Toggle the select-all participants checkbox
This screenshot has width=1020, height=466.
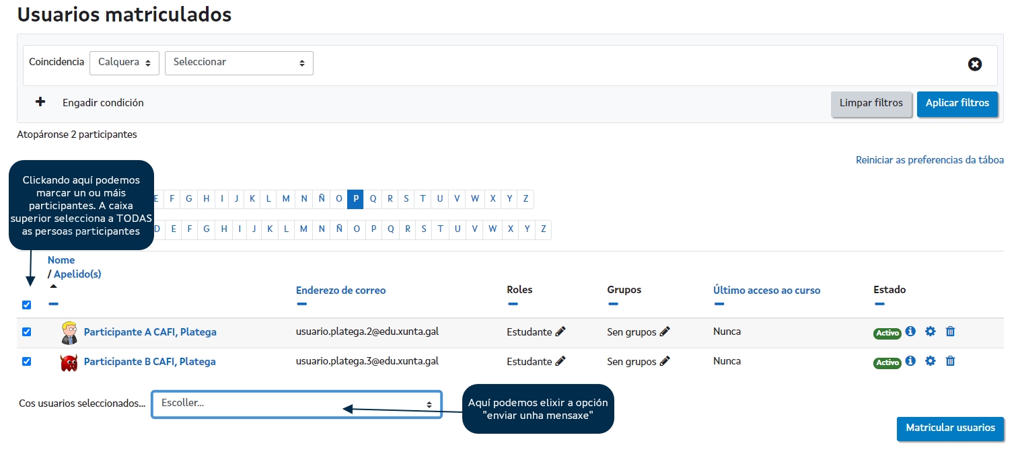(x=27, y=305)
